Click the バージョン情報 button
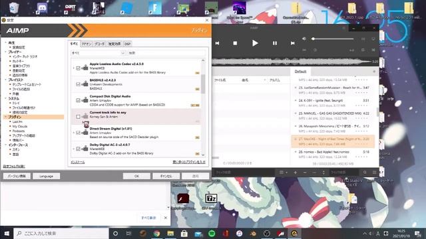The width and height of the screenshot is (426, 239). [x=17, y=176]
